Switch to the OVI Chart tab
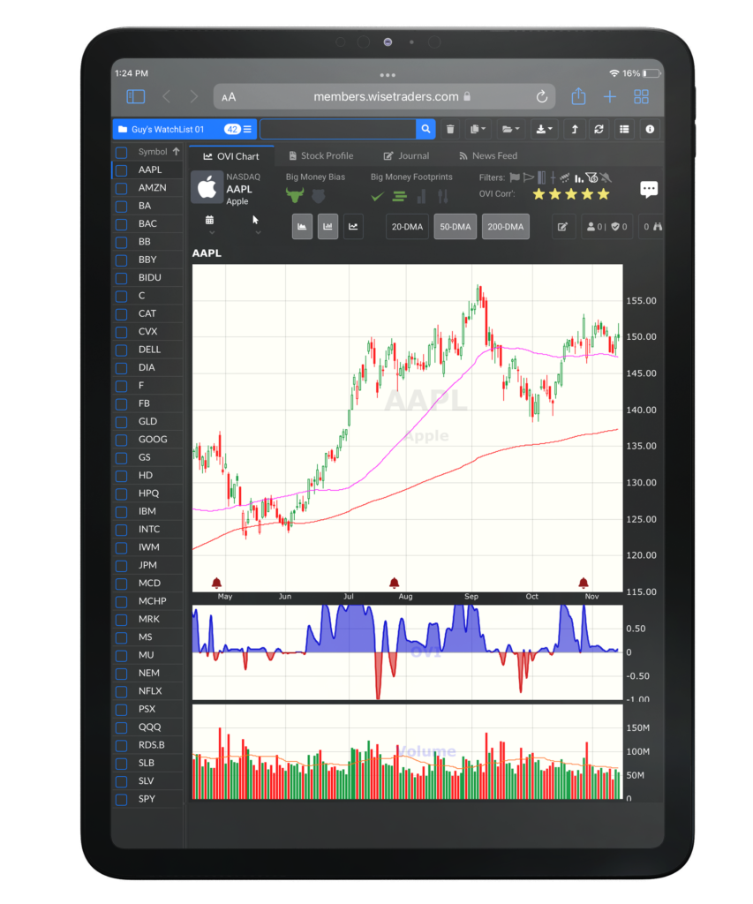This screenshot has width=753, height=904. point(231,156)
